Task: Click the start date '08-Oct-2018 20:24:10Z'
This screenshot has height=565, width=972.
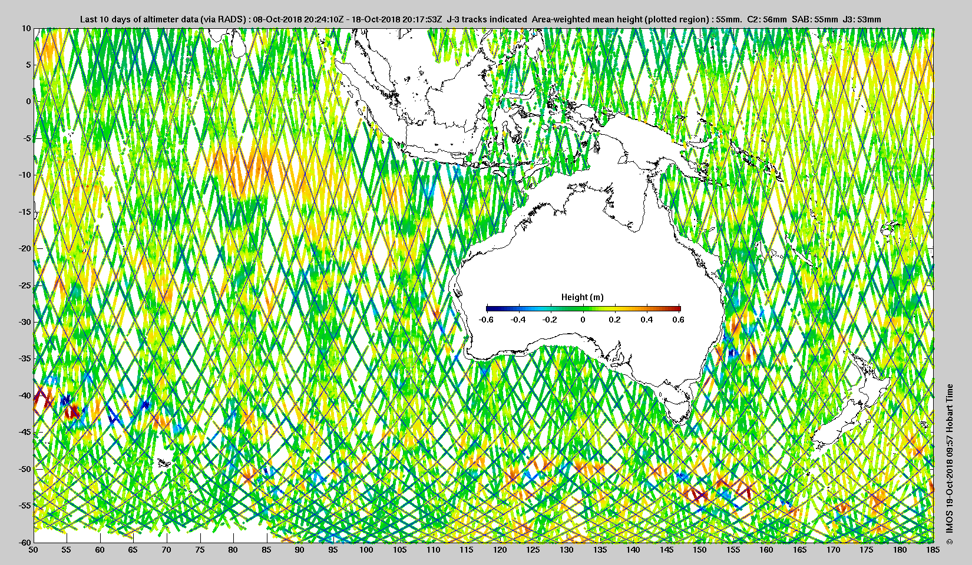Action: (x=298, y=19)
